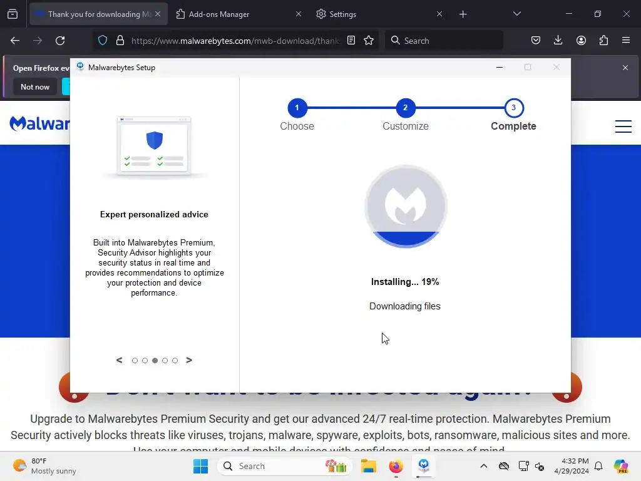Screen dimensions: 641x481
Task: Go back to previous page
Action: [15, 41]
